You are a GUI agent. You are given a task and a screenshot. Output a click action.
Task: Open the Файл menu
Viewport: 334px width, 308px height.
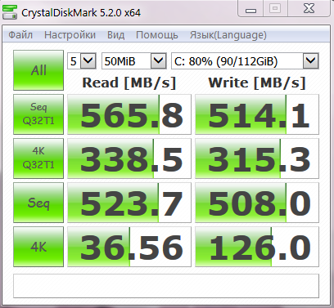pyautogui.click(x=20, y=35)
